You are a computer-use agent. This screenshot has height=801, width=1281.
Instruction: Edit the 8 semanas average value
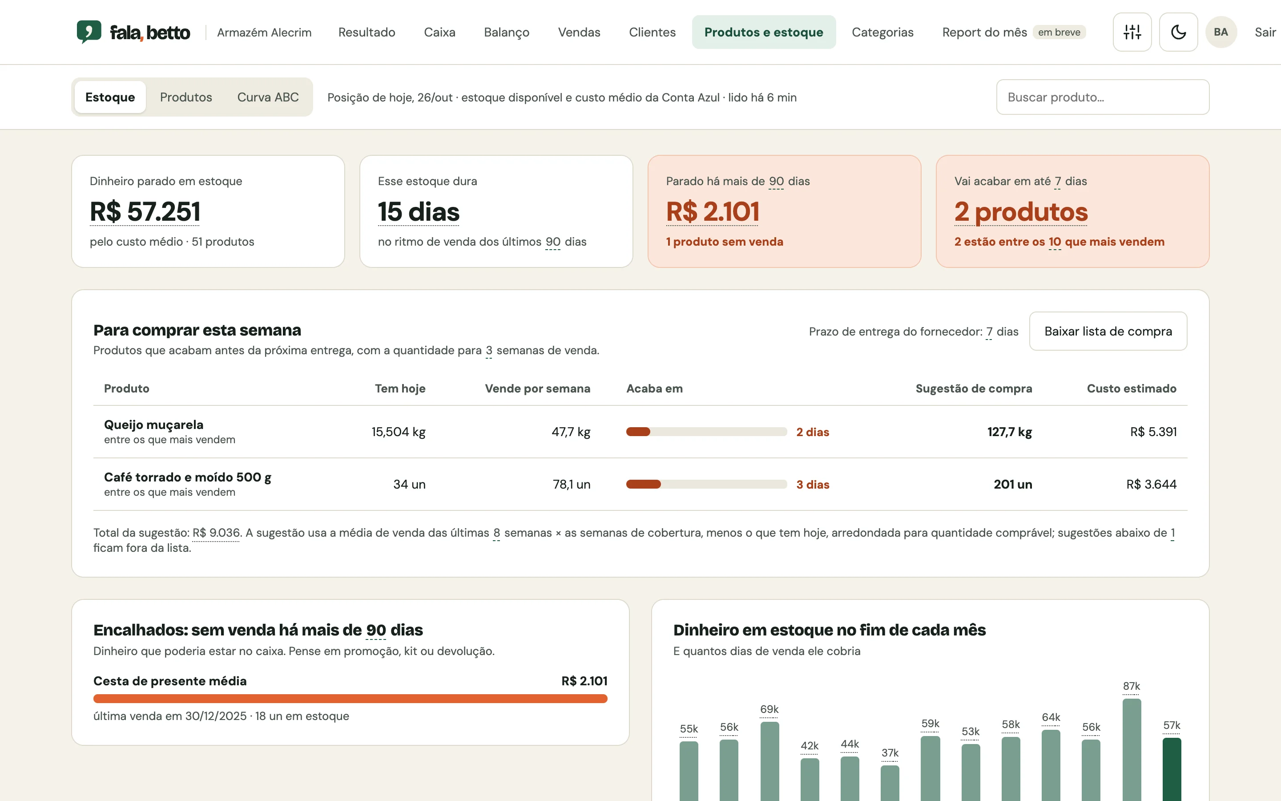pyautogui.click(x=496, y=533)
